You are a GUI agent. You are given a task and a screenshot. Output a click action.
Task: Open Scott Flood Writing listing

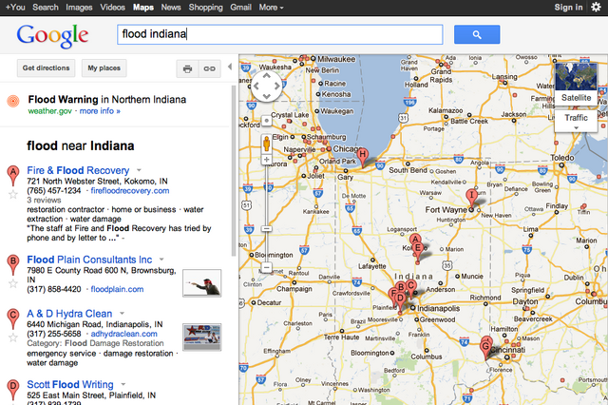(70, 384)
